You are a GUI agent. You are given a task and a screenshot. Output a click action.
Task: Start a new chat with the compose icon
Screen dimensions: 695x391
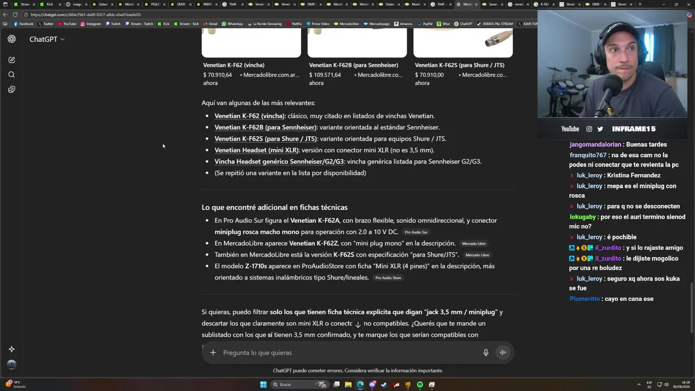coord(11,60)
